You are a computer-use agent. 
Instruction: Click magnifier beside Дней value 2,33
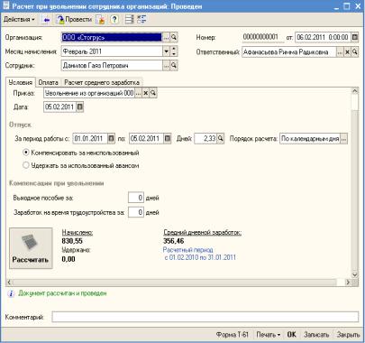coord(221,138)
